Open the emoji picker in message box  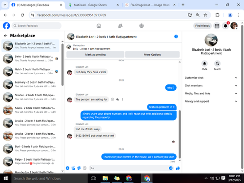pos(171,168)
